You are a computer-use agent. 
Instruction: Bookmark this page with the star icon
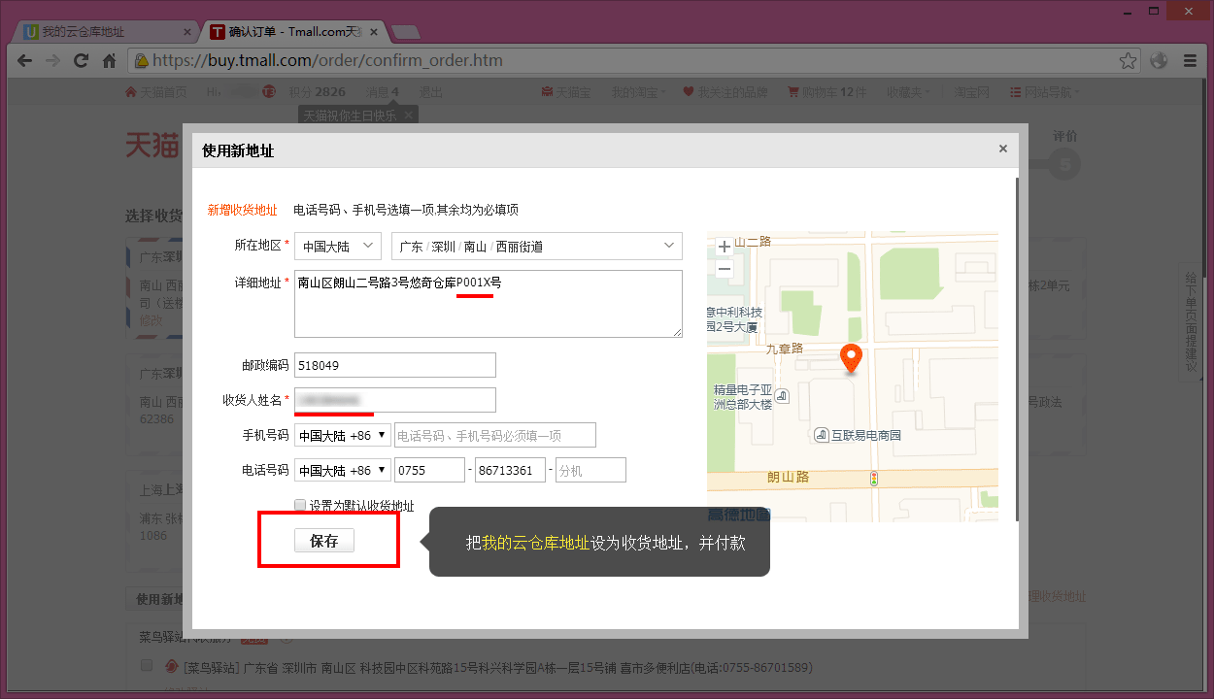pyautogui.click(x=1128, y=60)
